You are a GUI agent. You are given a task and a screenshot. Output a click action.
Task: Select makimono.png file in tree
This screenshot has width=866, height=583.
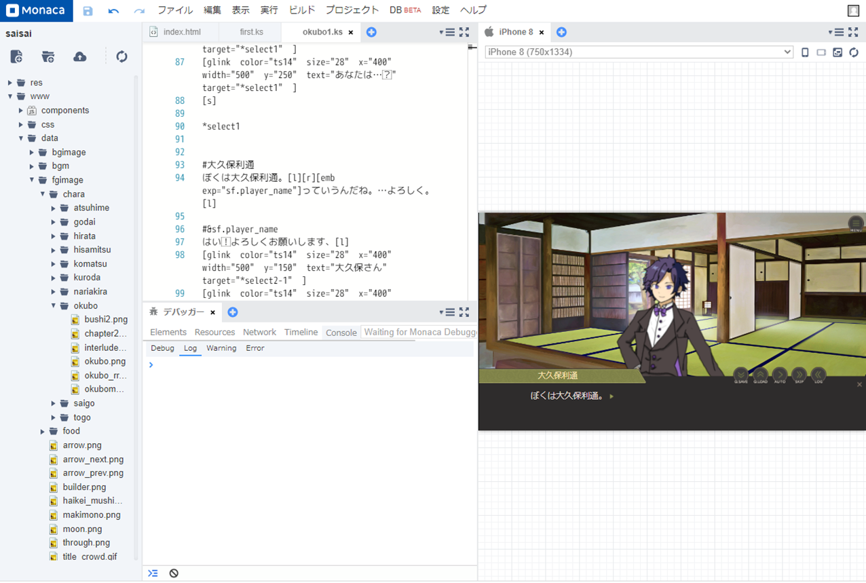(92, 515)
